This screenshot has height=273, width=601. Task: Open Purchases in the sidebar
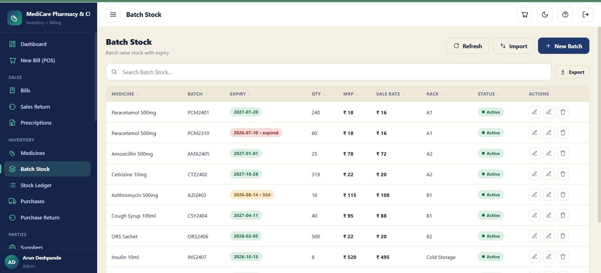click(47, 201)
